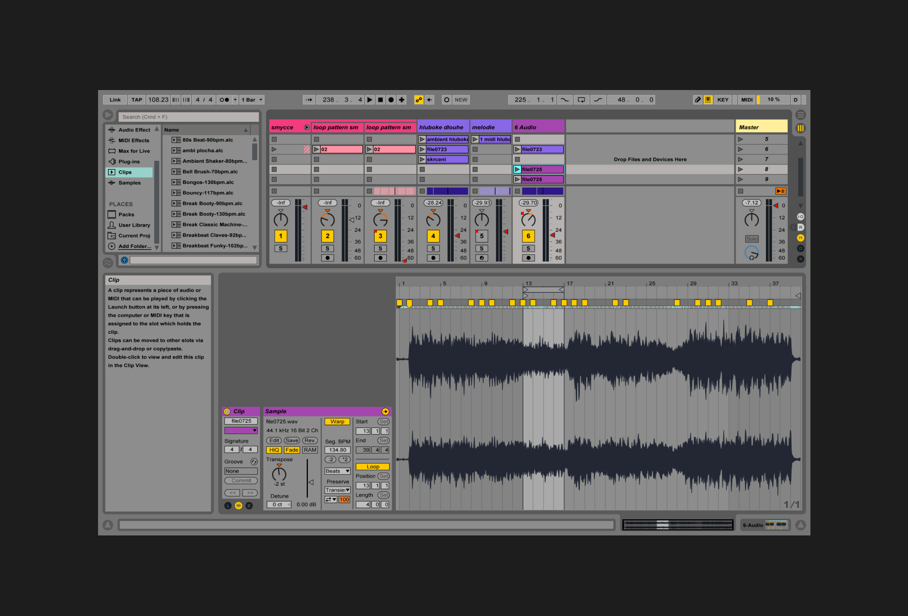Select Max for Live category
This screenshot has width=908, height=616.
(129, 151)
